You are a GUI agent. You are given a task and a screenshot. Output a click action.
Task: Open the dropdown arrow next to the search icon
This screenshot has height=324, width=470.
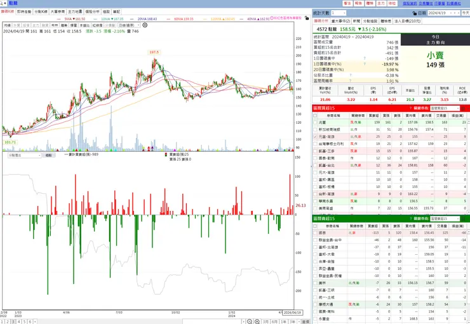[5, 3]
